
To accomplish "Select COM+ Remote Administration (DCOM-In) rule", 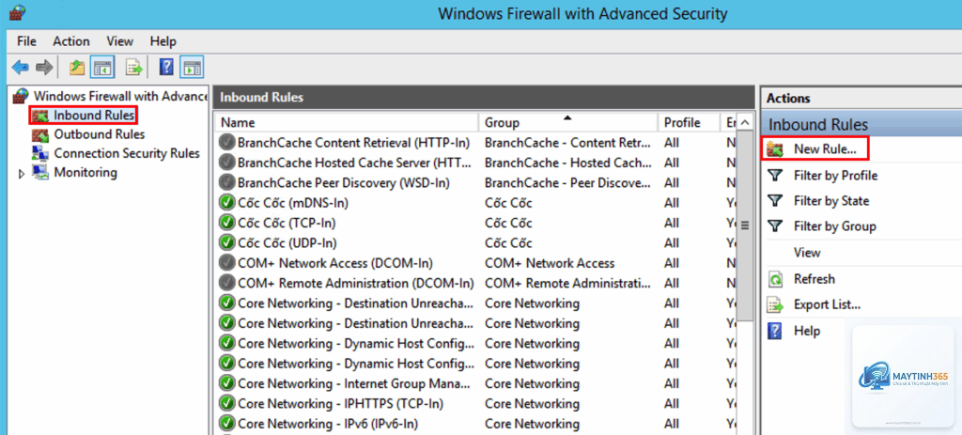I will click(356, 284).
